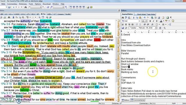Click the editor spell check icon
The width and height of the screenshot is (186, 105).
(x=126, y=17)
